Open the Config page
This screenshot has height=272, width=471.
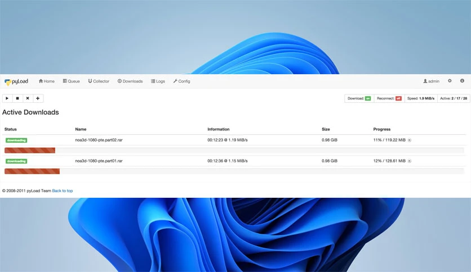point(182,81)
